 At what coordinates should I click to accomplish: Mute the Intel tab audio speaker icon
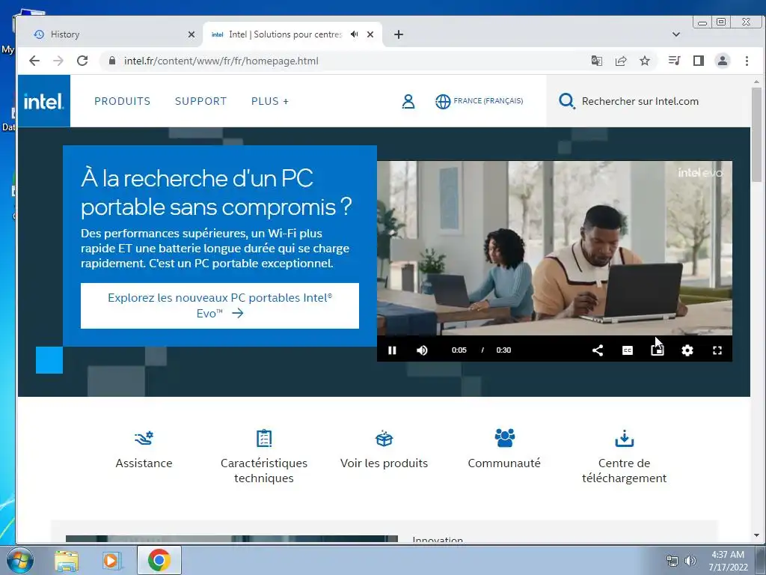click(354, 34)
